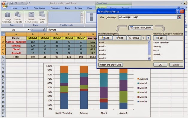The image size is (188, 118).
Task: Click Match3 entry in chart legend
Action: [x=142, y=92]
